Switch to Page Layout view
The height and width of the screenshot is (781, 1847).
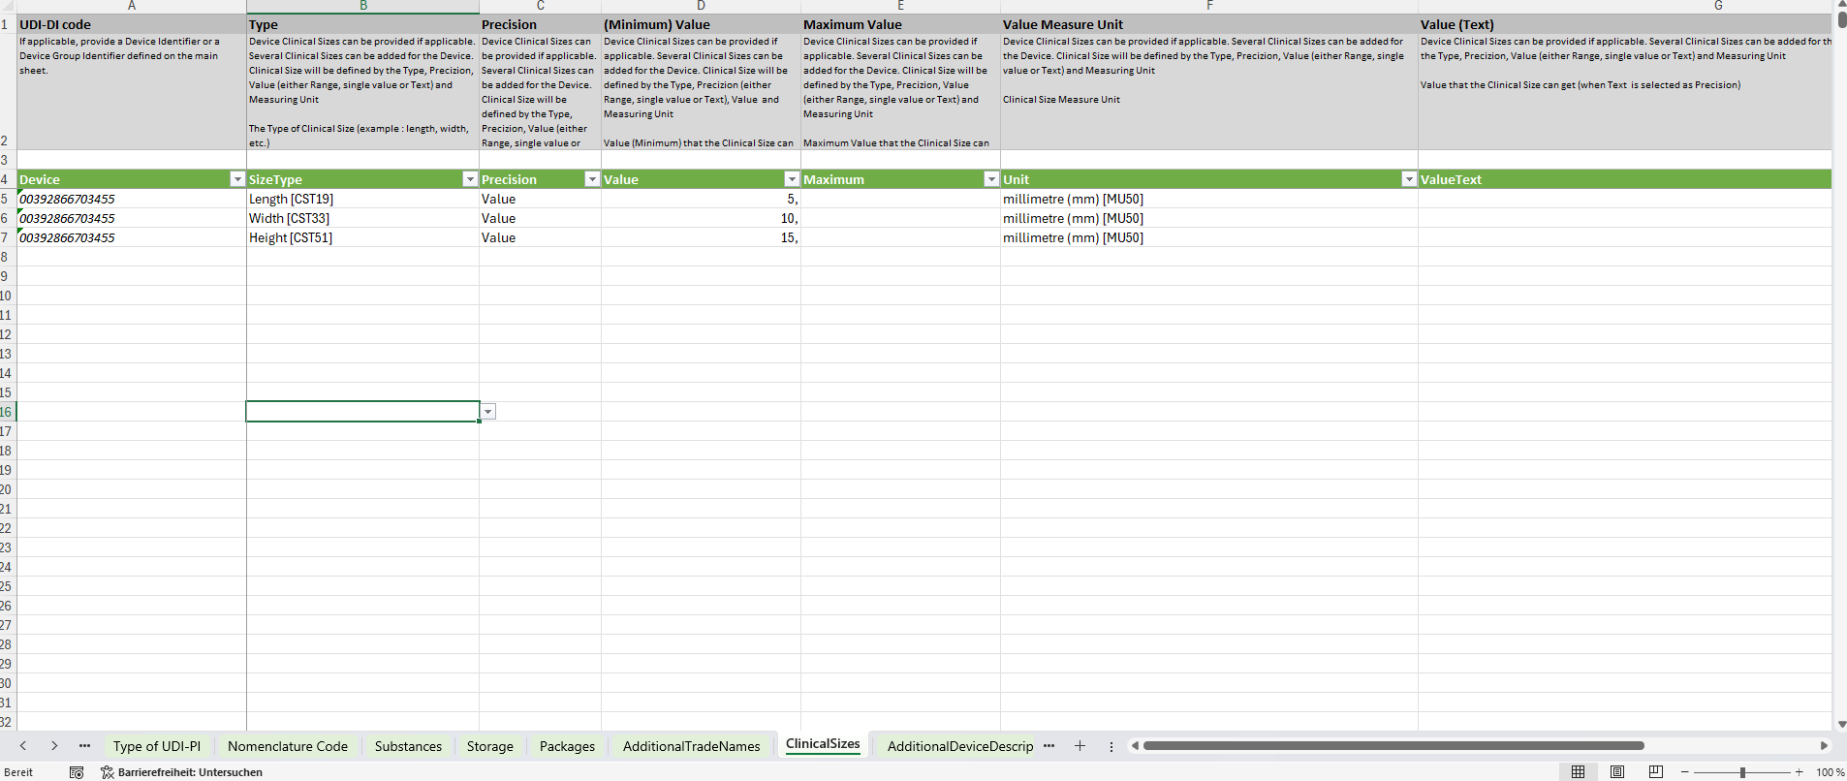click(1617, 772)
